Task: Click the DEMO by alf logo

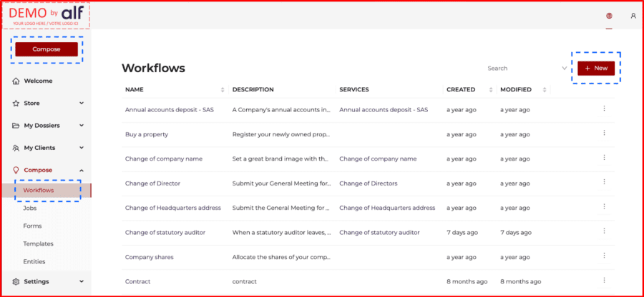Action: (x=46, y=16)
